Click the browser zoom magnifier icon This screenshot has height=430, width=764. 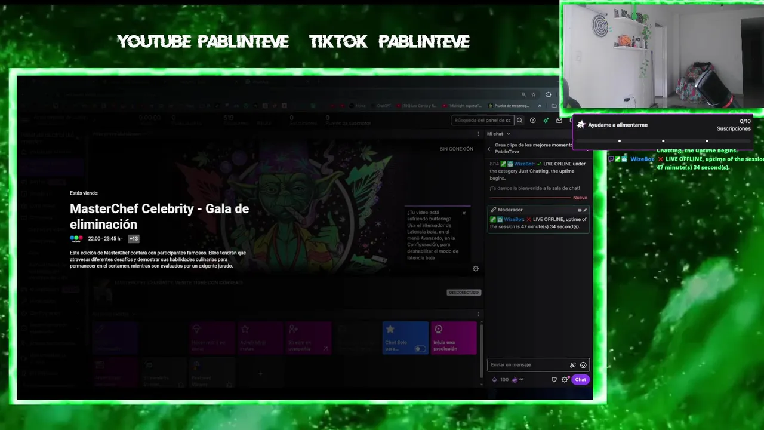tap(523, 94)
